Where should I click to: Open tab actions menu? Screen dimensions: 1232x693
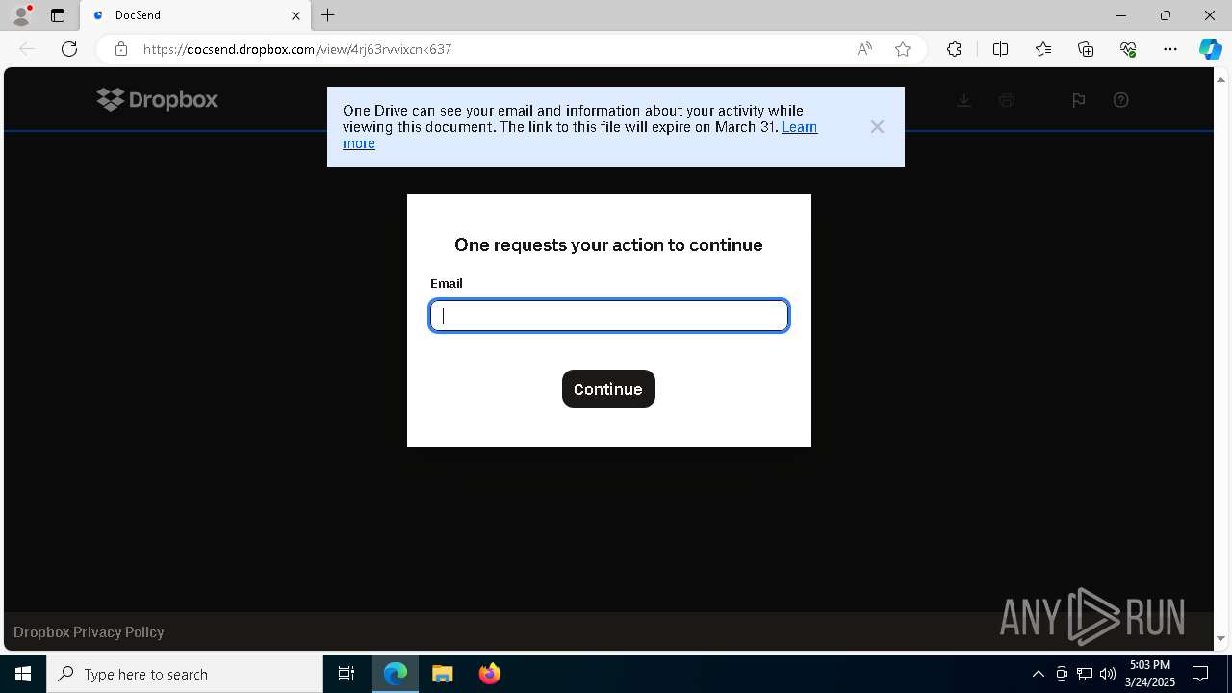(x=58, y=15)
